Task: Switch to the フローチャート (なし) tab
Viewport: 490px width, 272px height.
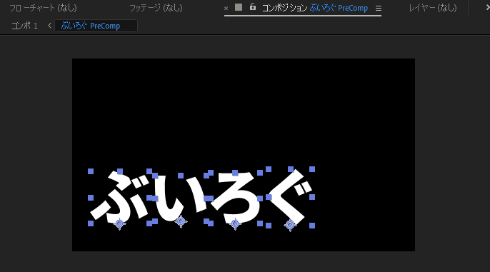Action: coord(43,8)
